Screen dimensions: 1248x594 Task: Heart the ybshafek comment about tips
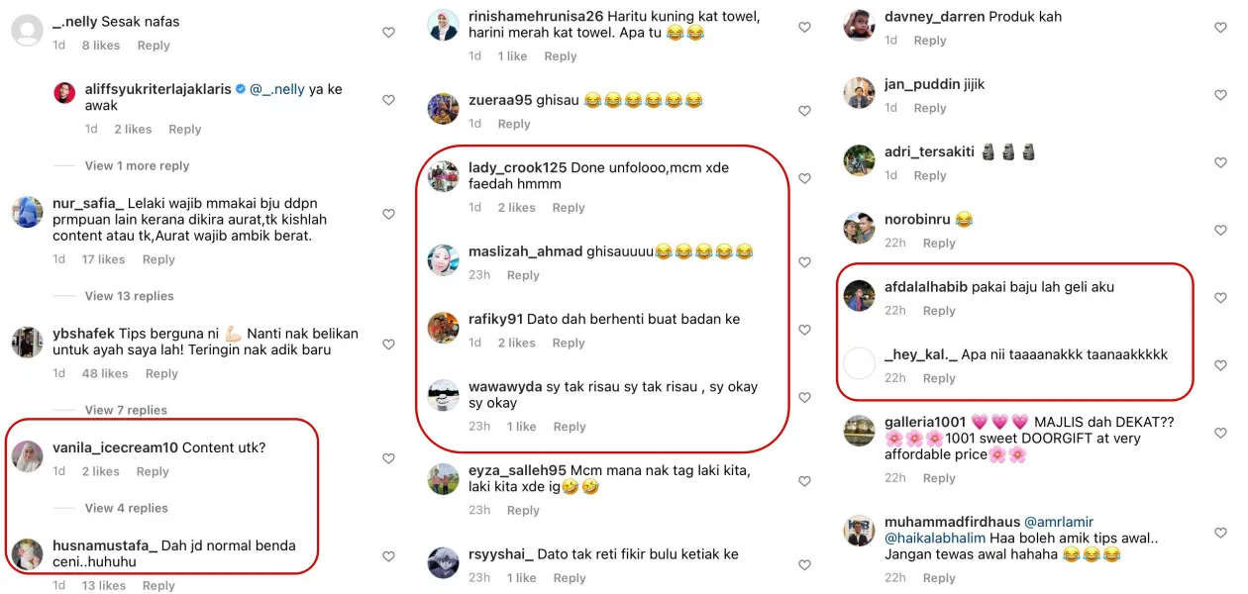click(x=388, y=345)
